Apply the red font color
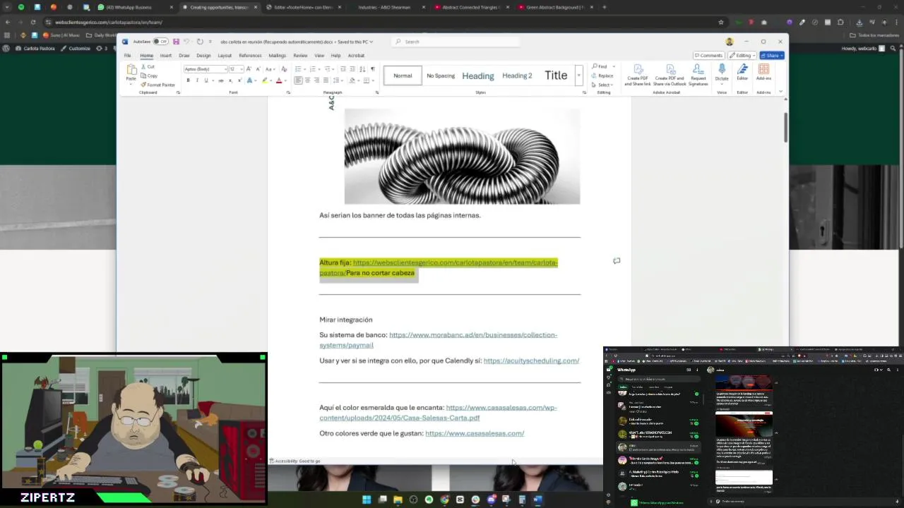The image size is (904, 508). coord(279,80)
